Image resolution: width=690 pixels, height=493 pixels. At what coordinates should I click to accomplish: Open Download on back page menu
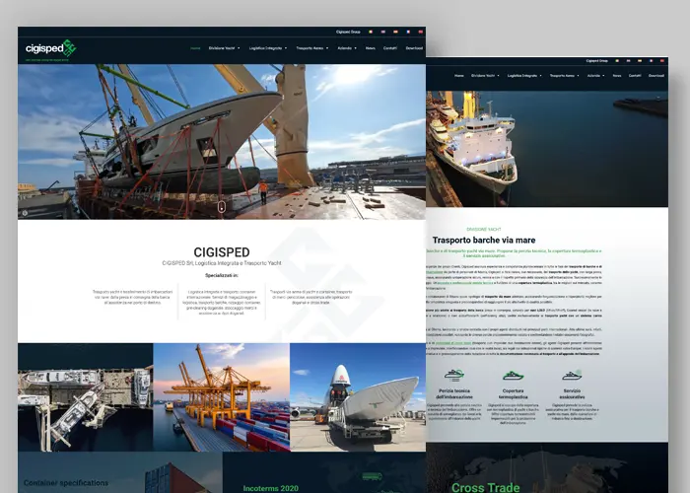tap(656, 75)
